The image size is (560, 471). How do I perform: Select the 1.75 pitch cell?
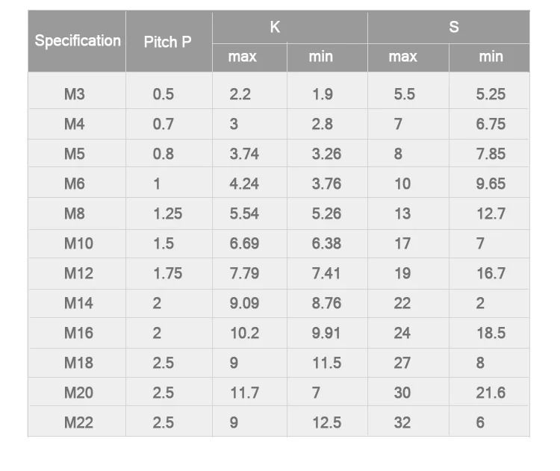[167, 273]
